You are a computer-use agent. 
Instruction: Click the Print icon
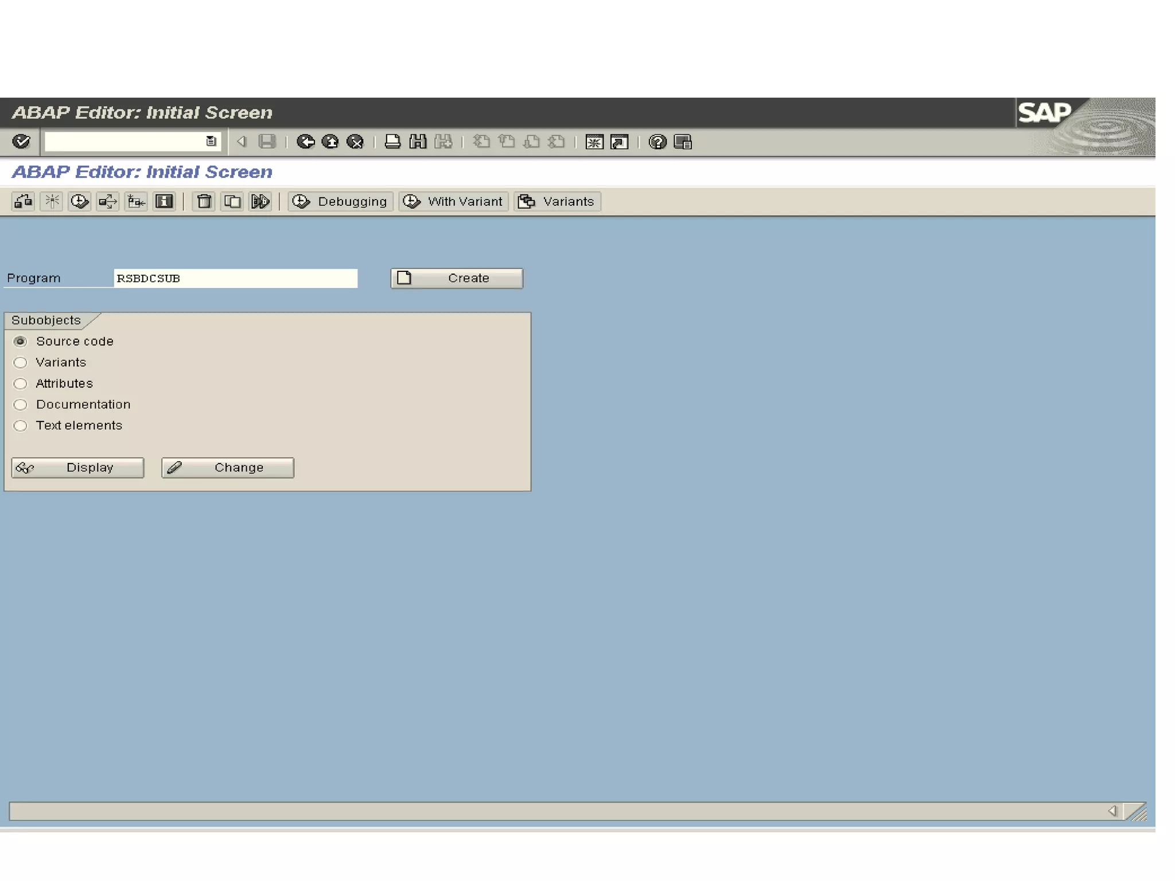(x=392, y=142)
